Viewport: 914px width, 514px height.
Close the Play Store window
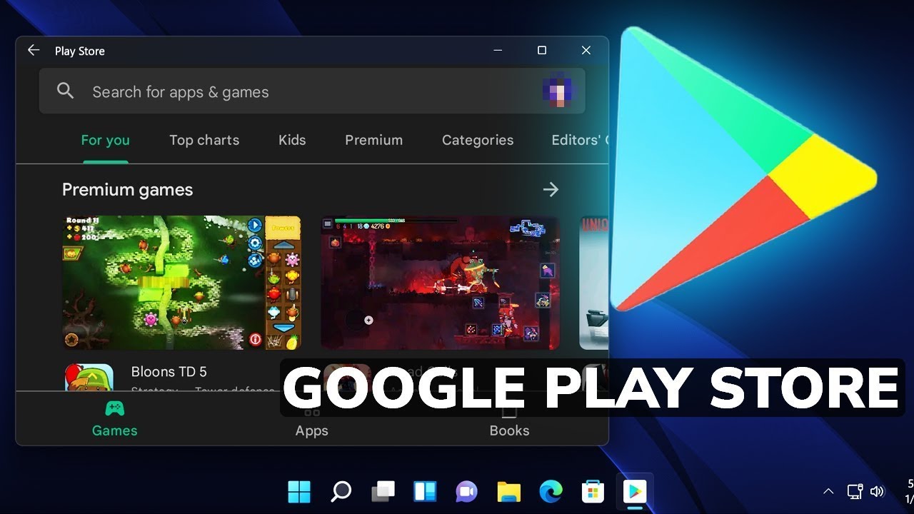586,50
